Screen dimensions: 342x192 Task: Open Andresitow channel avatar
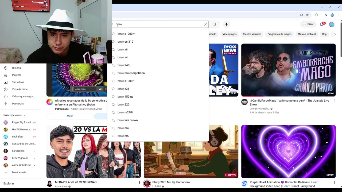coord(50,183)
